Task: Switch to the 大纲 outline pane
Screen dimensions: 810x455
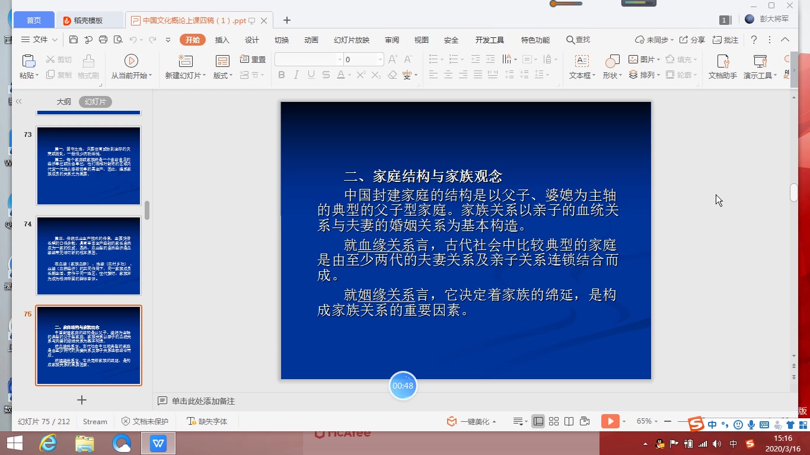Action: pos(64,101)
